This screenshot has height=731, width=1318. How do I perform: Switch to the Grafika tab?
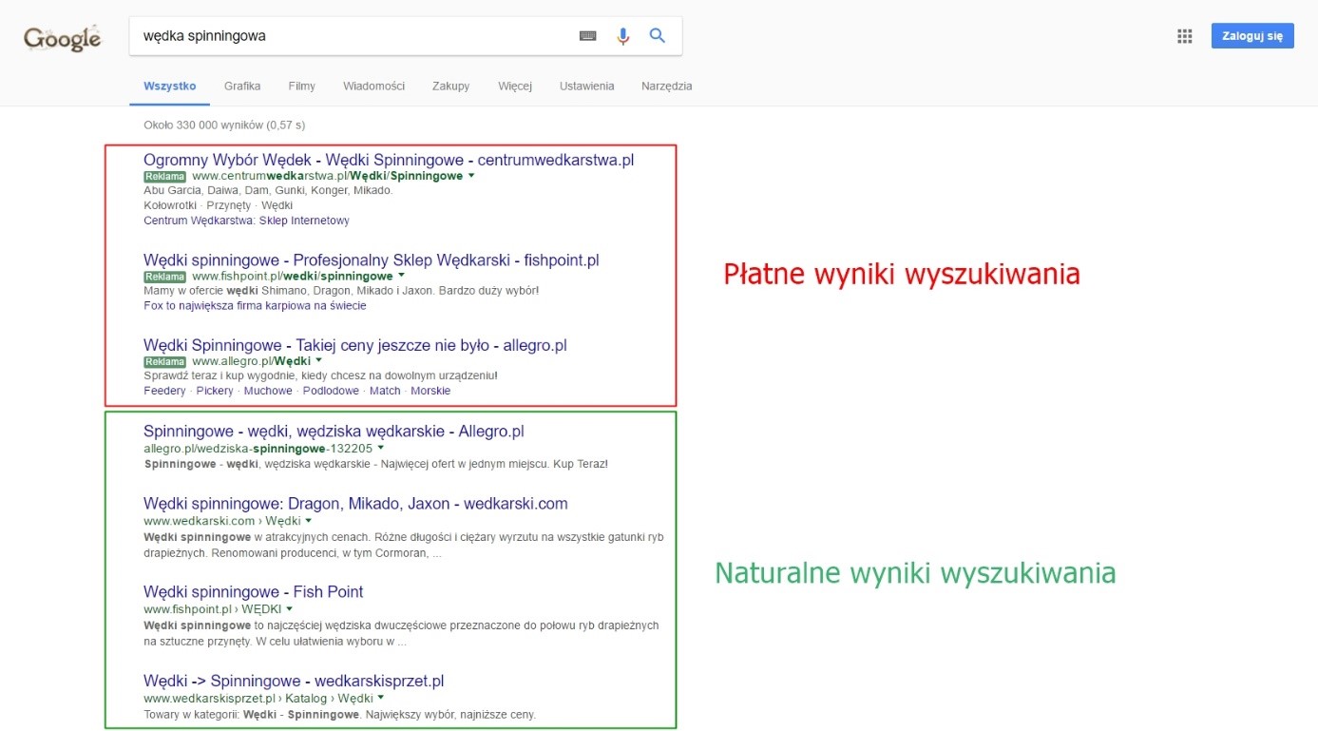242,86
